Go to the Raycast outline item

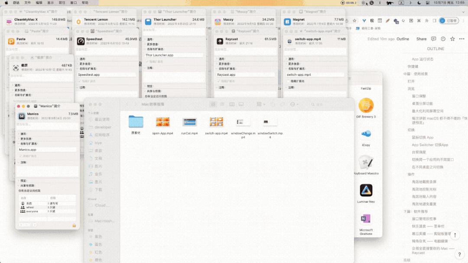[x=433, y=250]
